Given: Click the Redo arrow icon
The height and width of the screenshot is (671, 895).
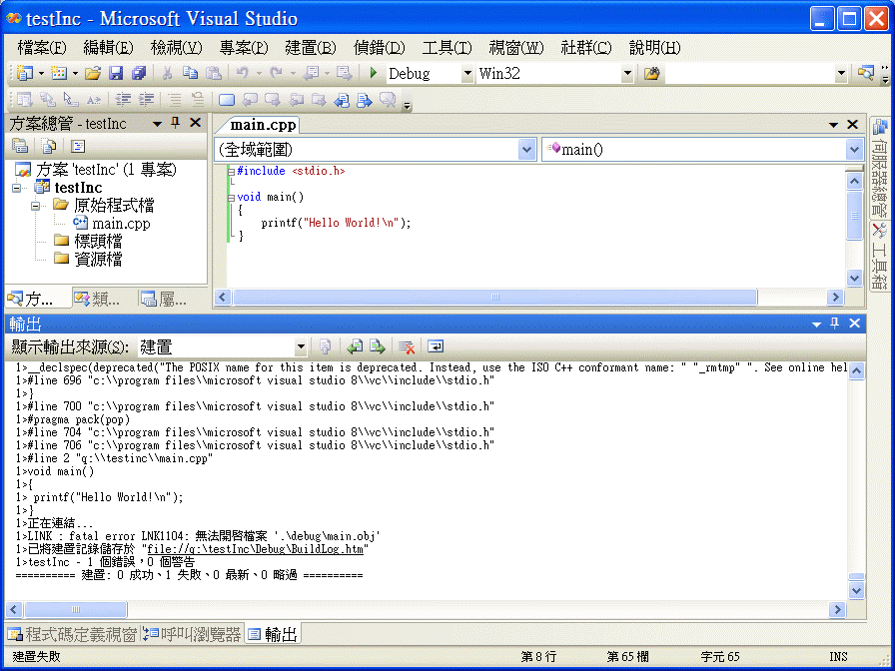Looking at the screenshot, I should pyautogui.click(x=277, y=73).
